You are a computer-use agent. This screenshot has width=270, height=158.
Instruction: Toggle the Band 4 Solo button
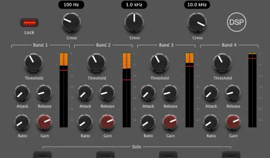pos(232,155)
